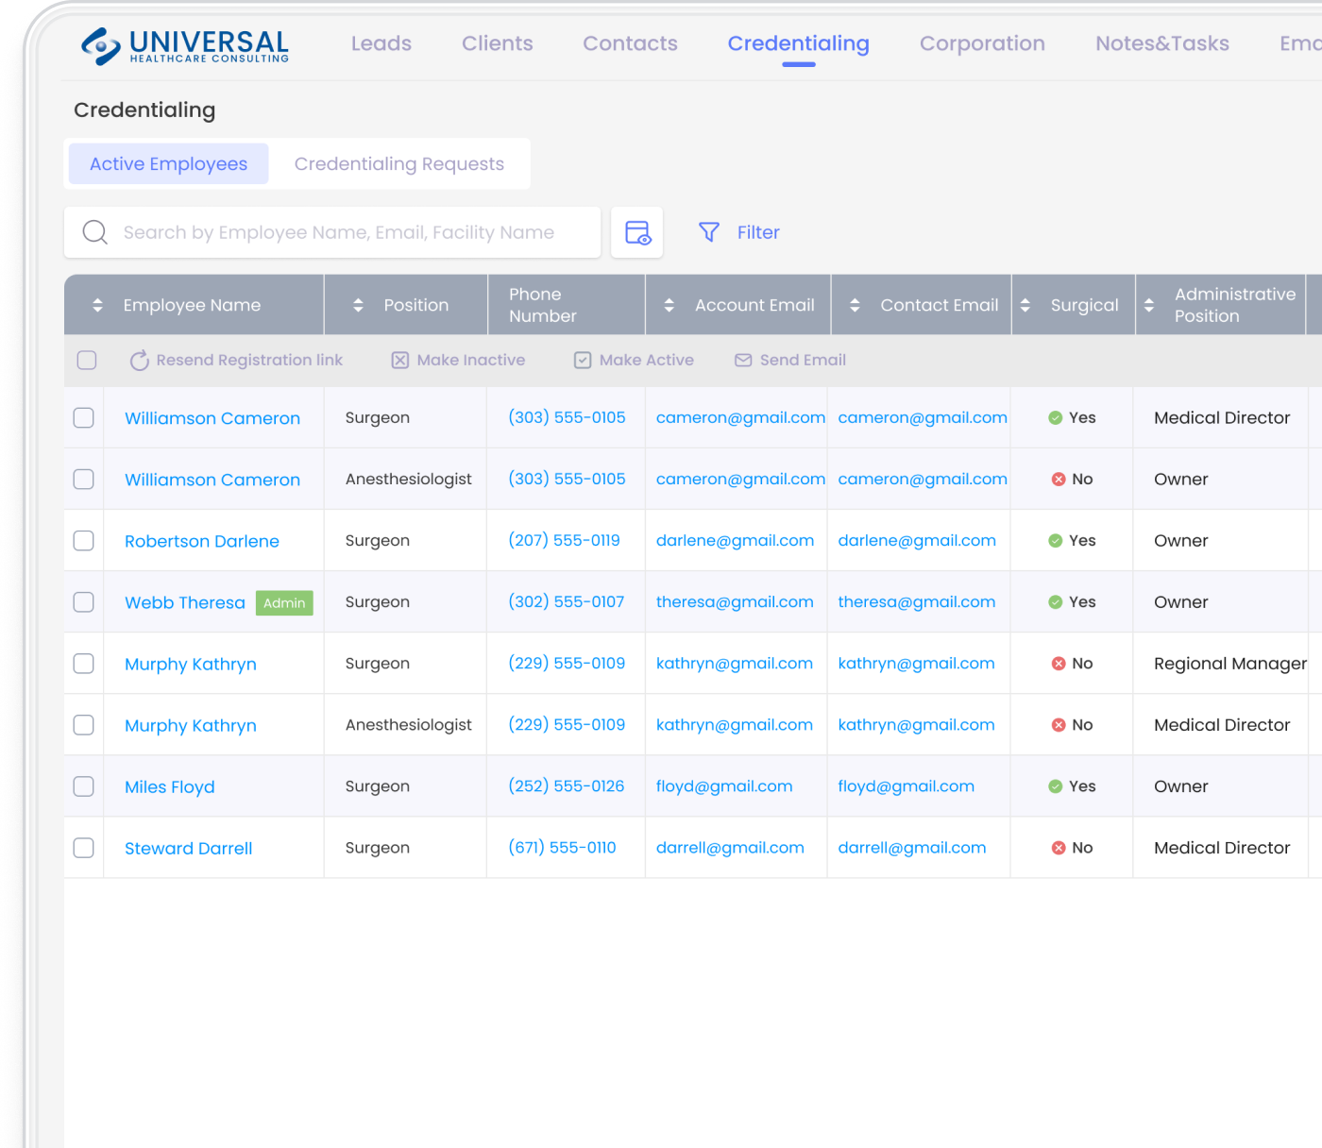Click phone number (207) 555-0119
This screenshot has height=1148, width=1322.
(565, 540)
